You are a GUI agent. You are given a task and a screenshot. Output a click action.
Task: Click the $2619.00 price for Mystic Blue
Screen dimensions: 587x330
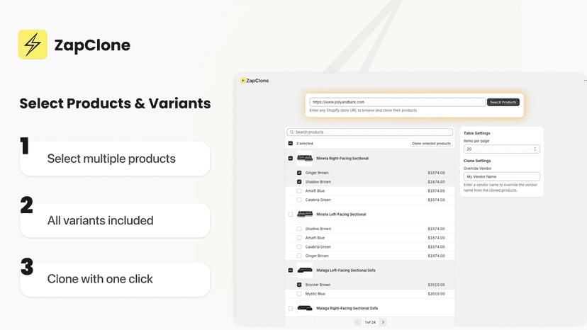point(436,294)
